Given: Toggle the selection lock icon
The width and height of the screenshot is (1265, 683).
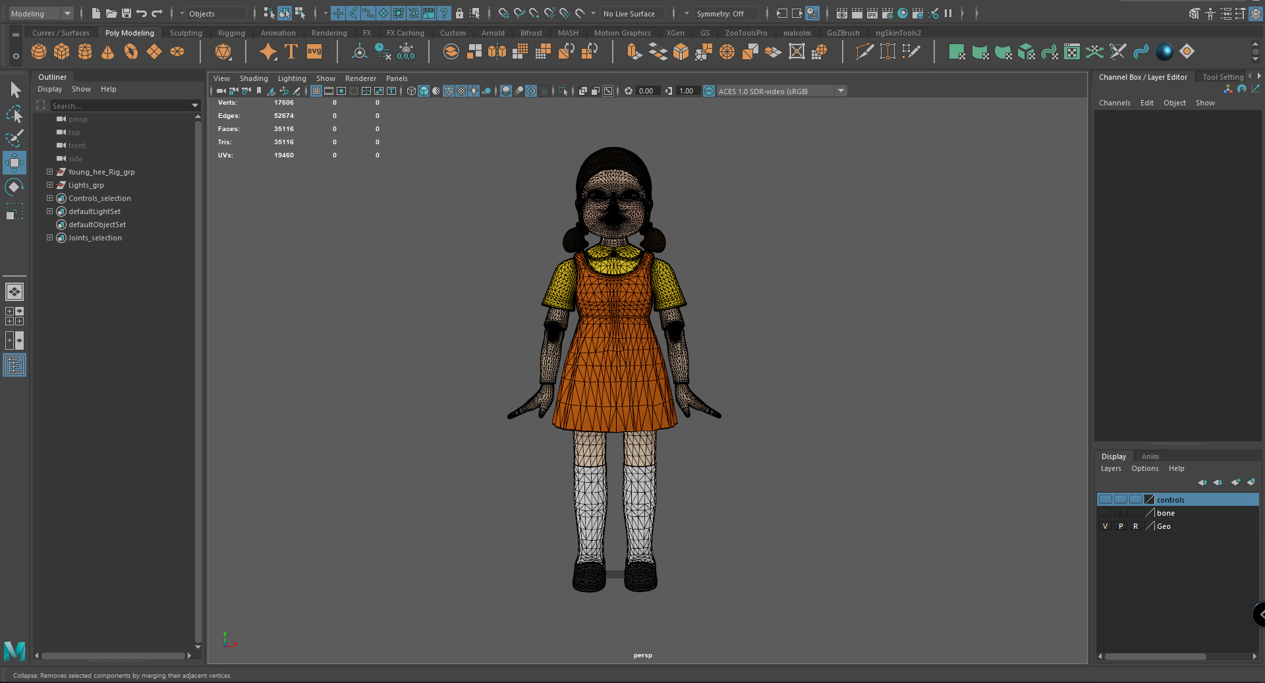Looking at the screenshot, I should [x=460, y=13].
